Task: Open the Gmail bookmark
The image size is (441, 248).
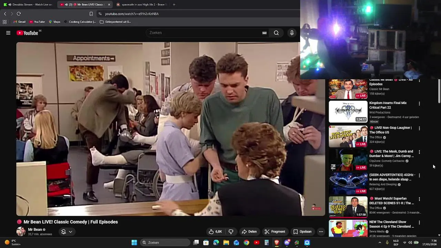Action: pyautogui.click(x=19, y=22)
